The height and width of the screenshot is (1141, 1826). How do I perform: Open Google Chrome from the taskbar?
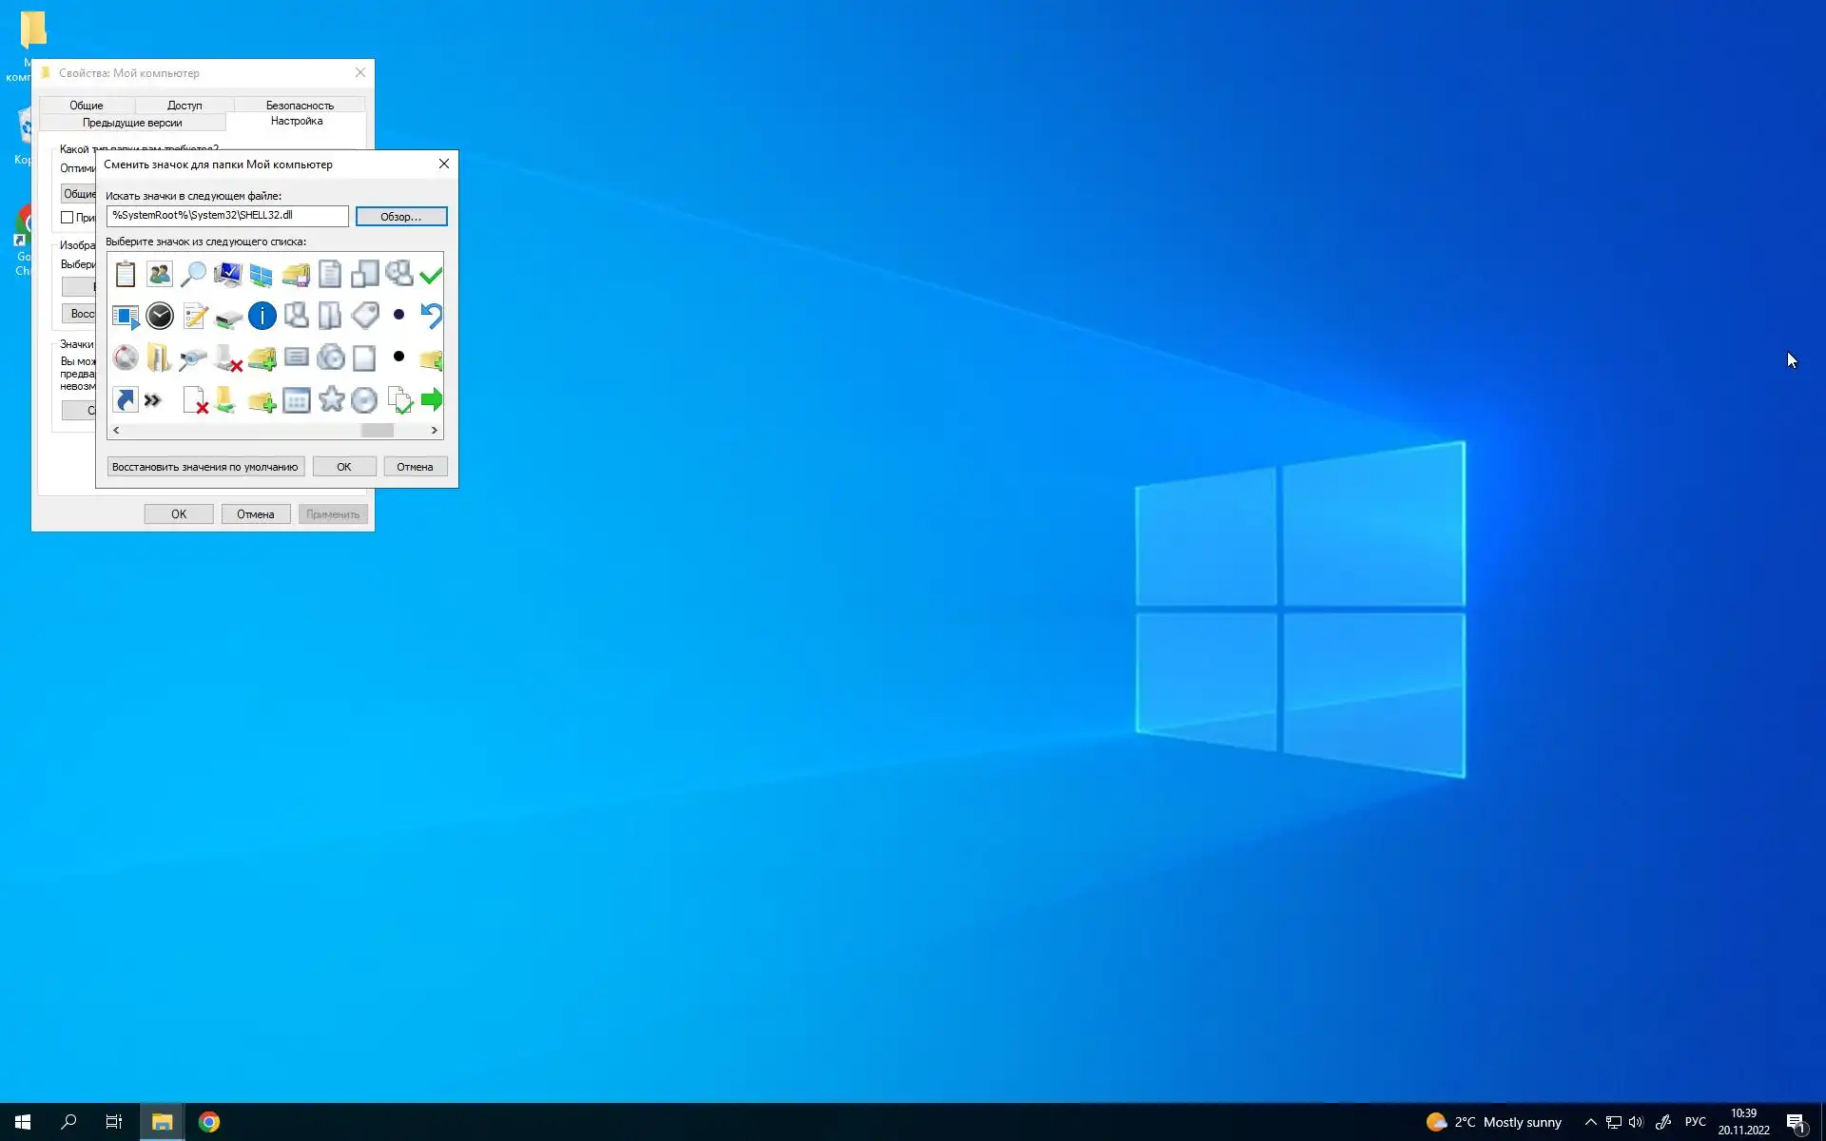[209, 1122]
